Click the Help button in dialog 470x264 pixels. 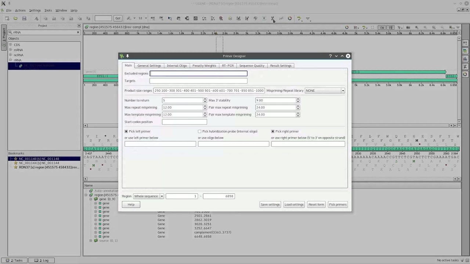(131, 205)
